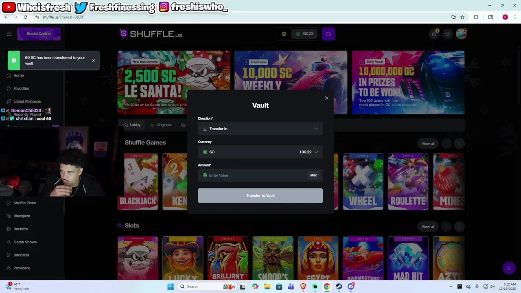Open the 10,000,000 GC Daily Race banner
The image size is (521, 293).
coord(408,83)
